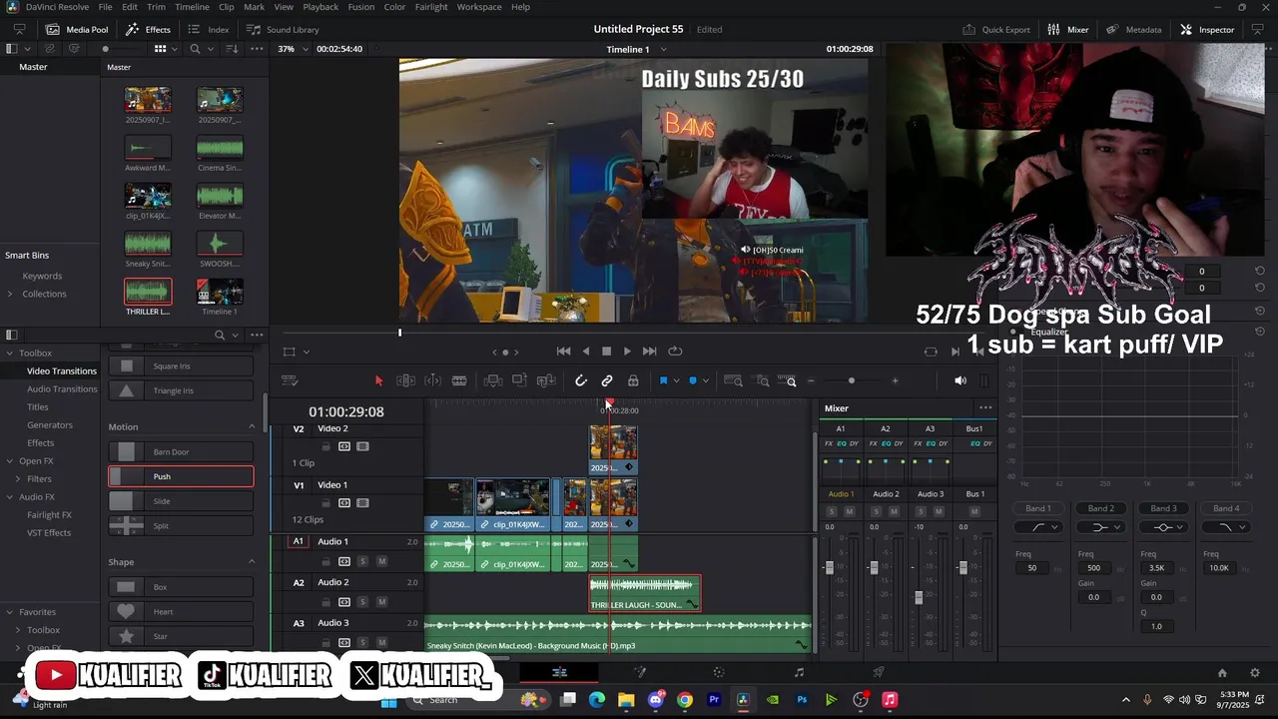Toggle timeline Snapping magnet icon
1278x719 pixels.
pyautogui.click(x=581, y=380)
